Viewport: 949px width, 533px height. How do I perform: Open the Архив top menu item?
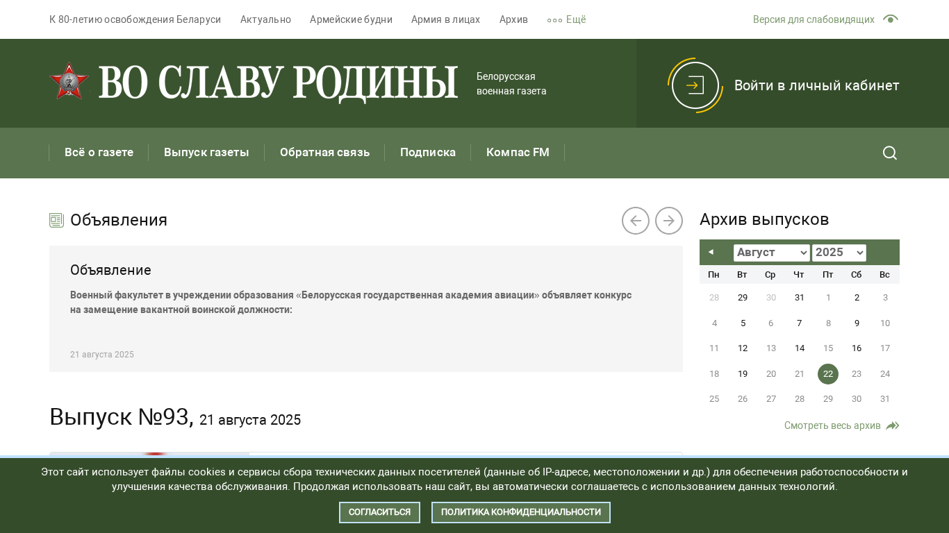tap(513, 19)
